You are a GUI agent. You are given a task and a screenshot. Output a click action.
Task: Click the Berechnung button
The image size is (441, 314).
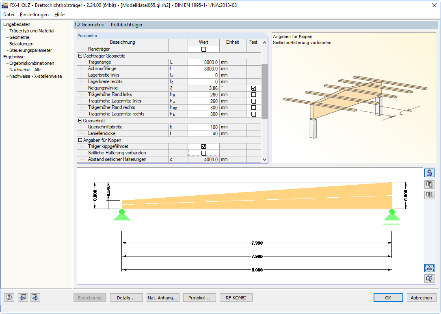[x=90, y=298]
